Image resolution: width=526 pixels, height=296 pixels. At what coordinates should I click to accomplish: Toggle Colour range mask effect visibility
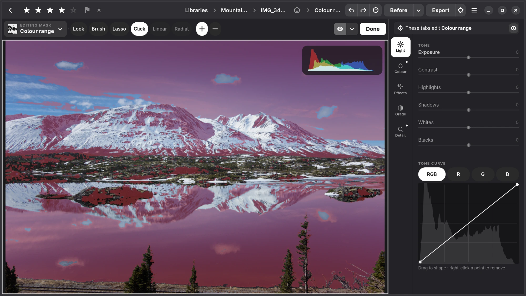point(513,28)
